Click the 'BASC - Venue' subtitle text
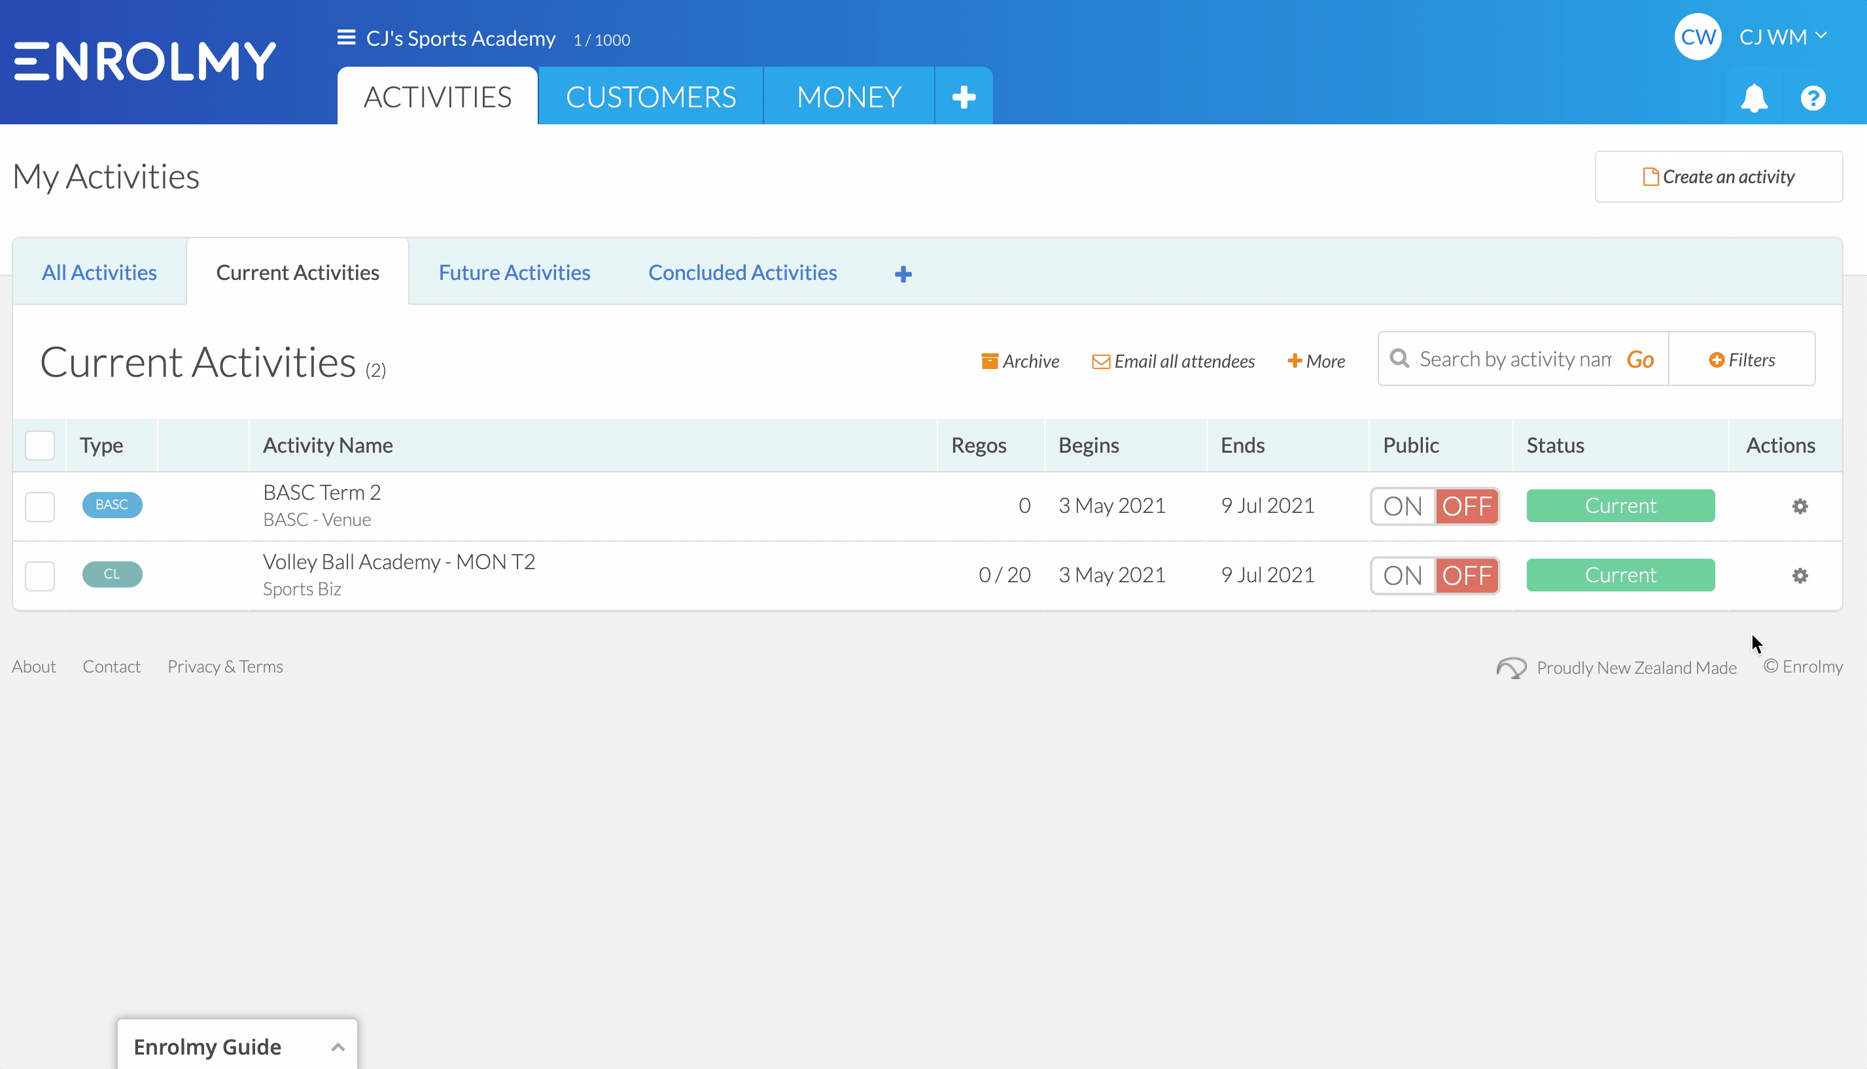The width and height of the screenshot is (1867, 1069). pyautogui.click(x=317, y=519)
